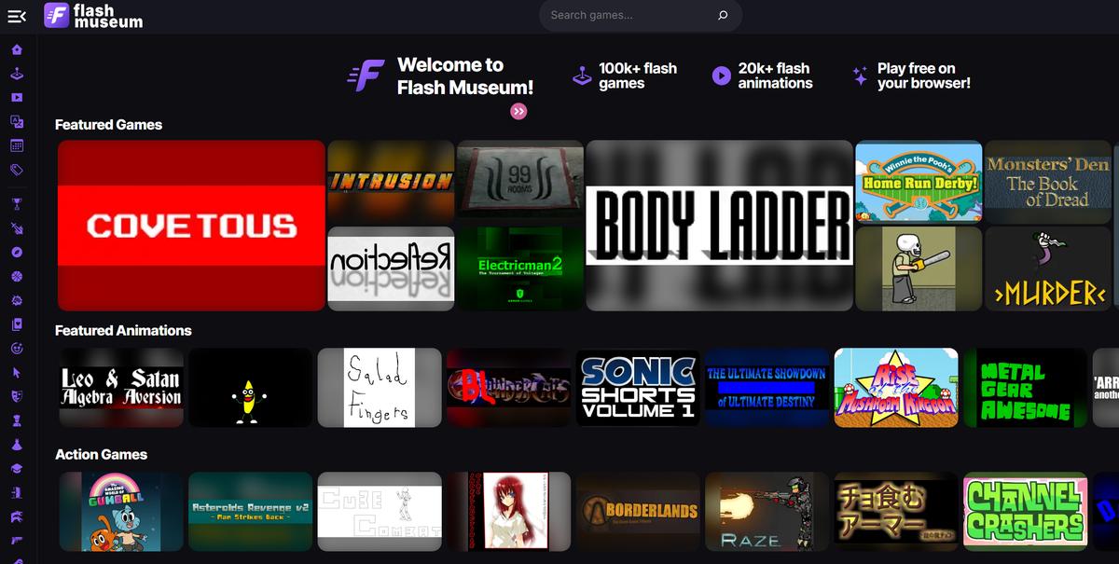Open the Channel Crashers game thumbnail
The height and width of the screenshot is (564, 1119).
coord(1025,511)
